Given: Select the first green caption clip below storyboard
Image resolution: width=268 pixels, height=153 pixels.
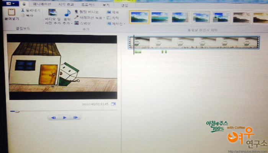Looking at the screenshot, I should tap(138, 52).
